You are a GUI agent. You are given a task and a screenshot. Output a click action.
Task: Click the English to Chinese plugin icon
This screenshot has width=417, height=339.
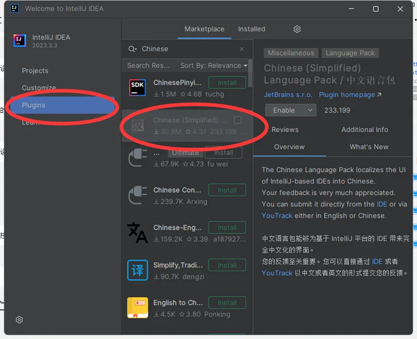[x=137, y=308]
